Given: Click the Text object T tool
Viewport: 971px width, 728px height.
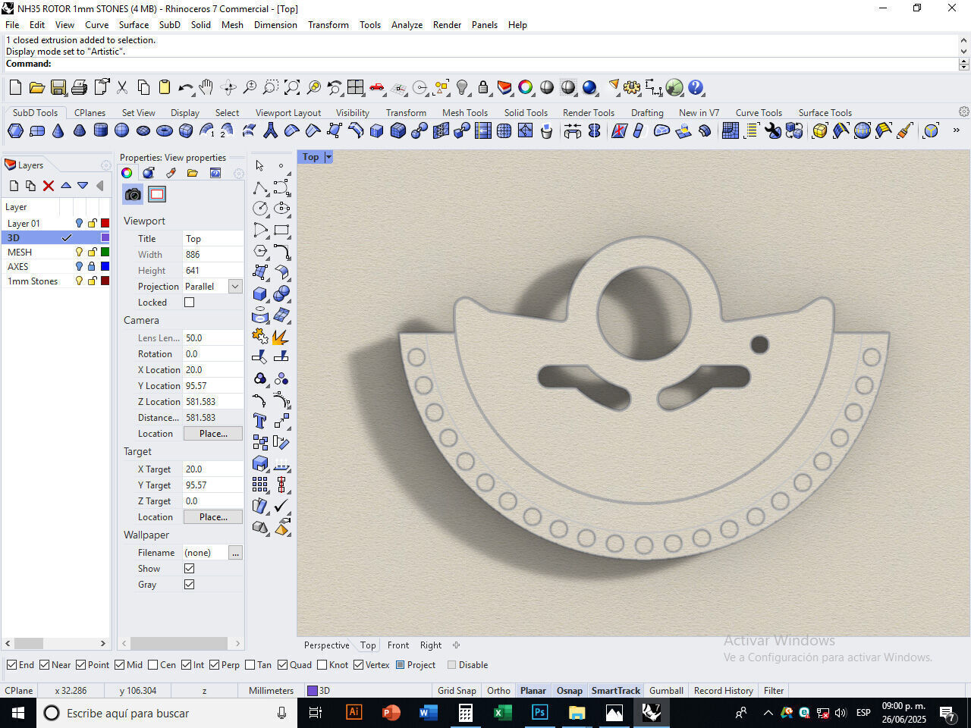Looking at the screenshot, I should 260,421.
